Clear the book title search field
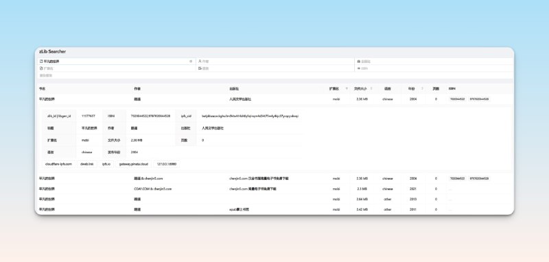Screen dimensions: 549x262 point(191,62)
